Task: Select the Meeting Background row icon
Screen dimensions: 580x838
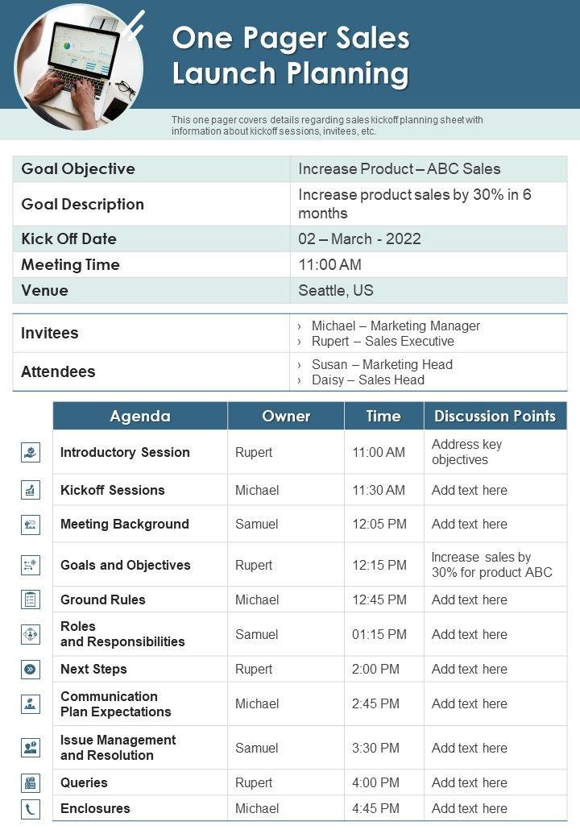Action: point(31,525)
